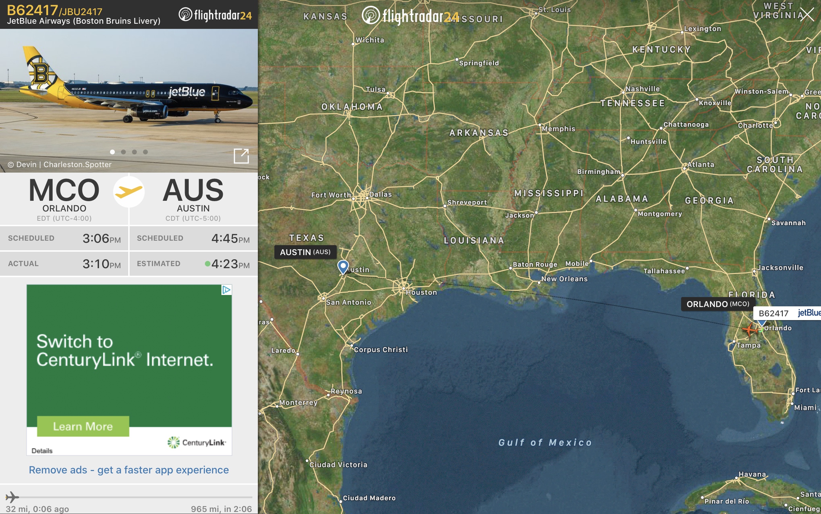
Task: Click the yellow plane icon between MCO and AUS
Action: 129,192
